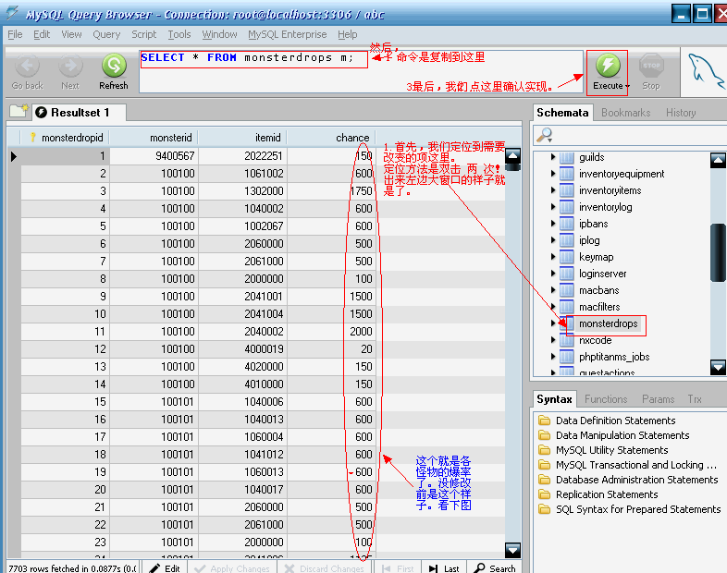The height and width of the screenshot is (573, 727).
Task: Switch to the Params tab
Action: tap(658, 399)
